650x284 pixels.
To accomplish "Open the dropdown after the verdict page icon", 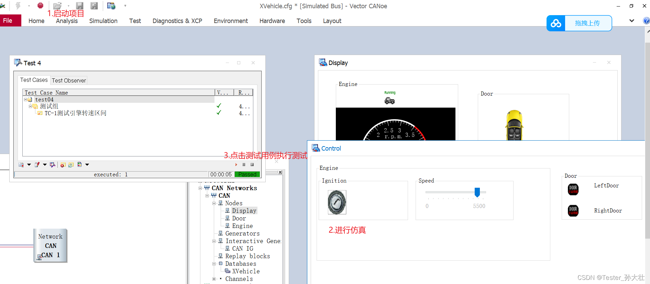I will [x=87, y=165].
